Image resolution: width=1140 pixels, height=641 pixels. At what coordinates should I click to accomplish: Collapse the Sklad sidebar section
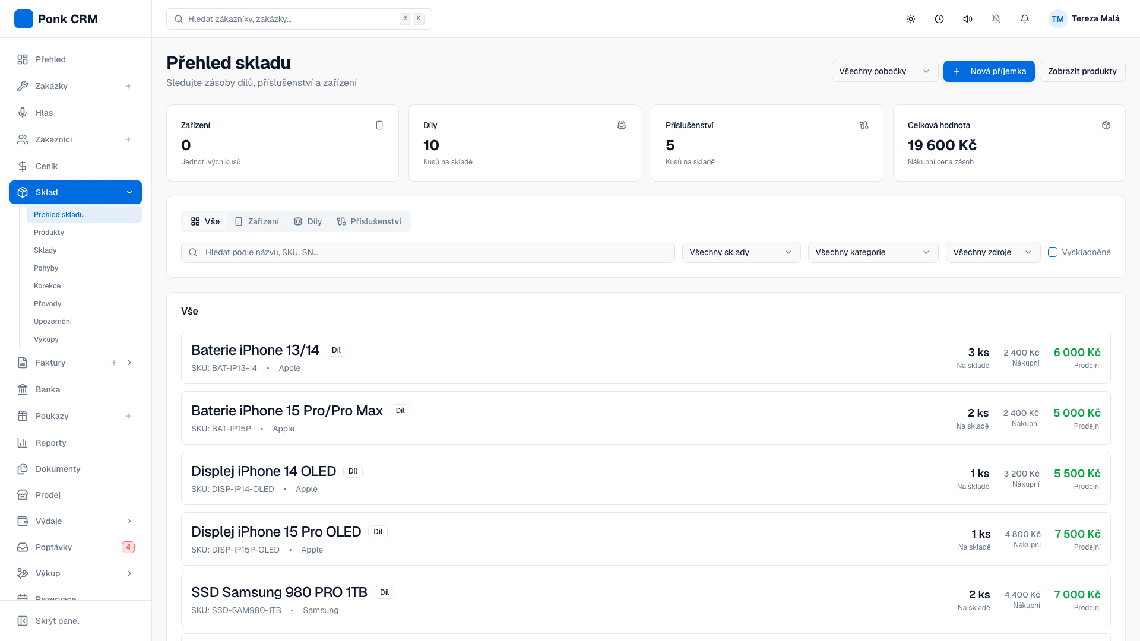(x=129, y=192)
